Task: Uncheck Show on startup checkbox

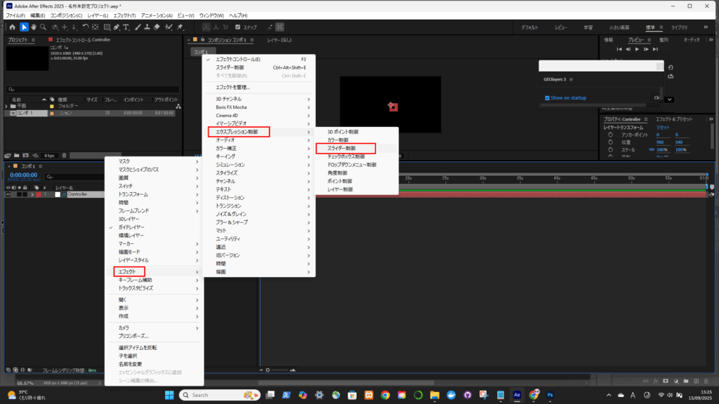Action: [x=548, y=98]
